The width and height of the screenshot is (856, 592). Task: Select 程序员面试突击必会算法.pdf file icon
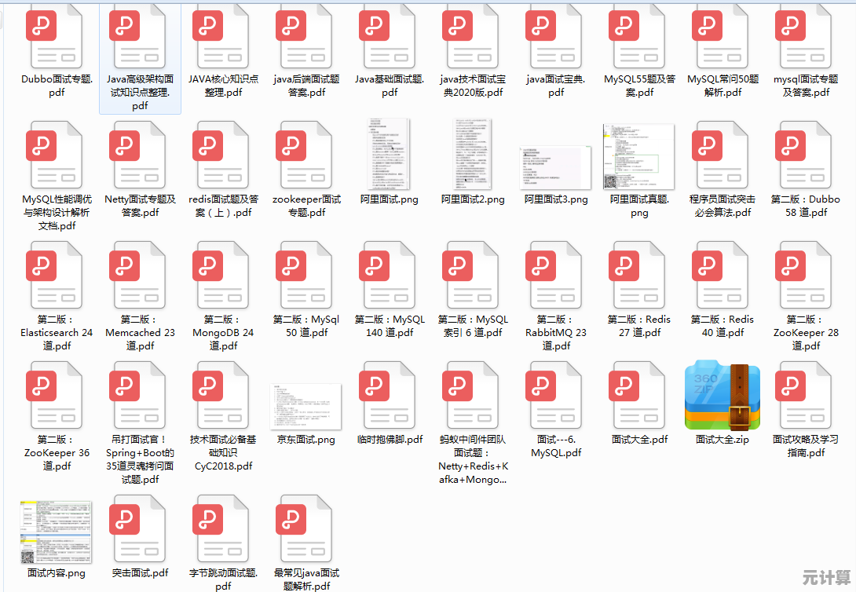coord(722,156)
